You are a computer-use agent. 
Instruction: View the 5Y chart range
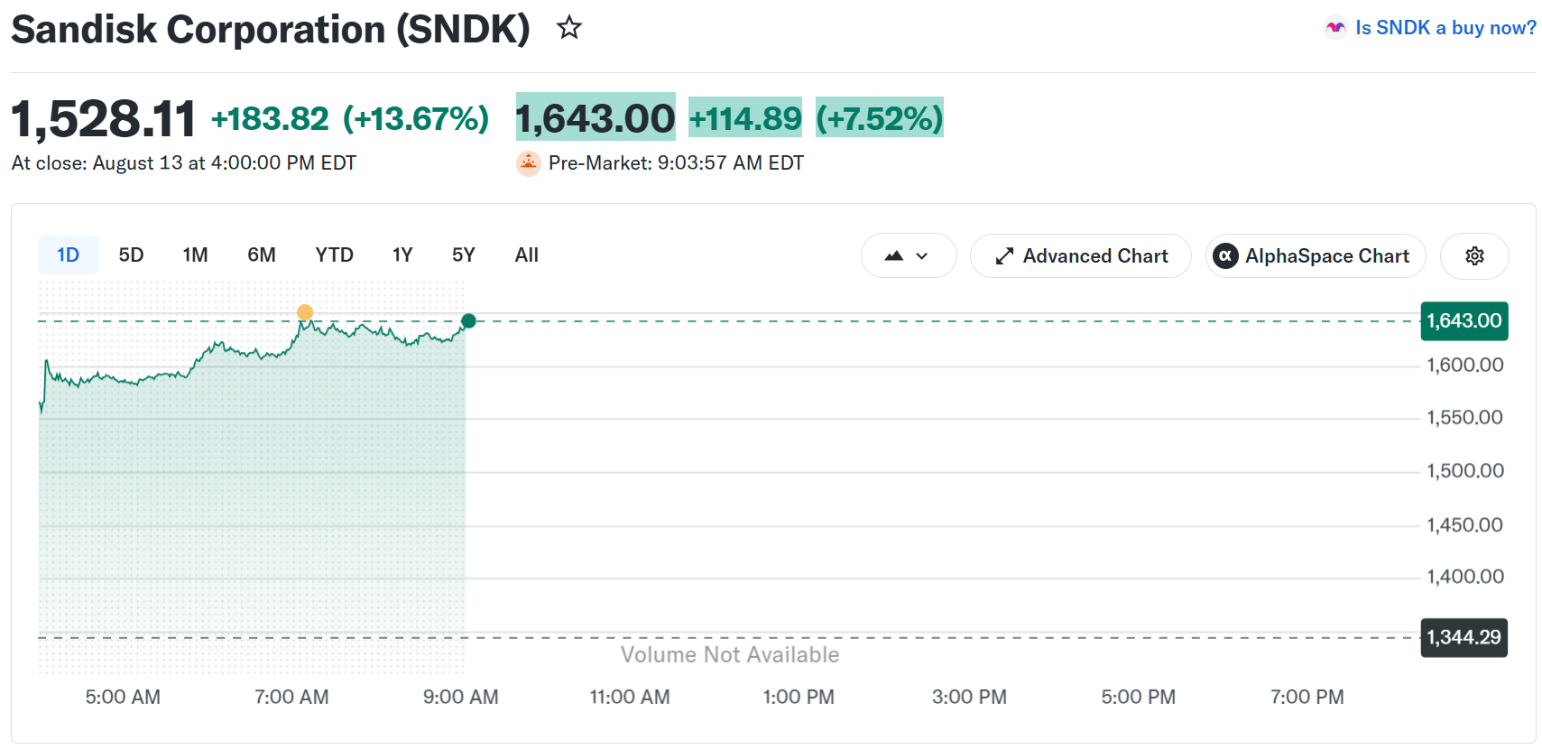pos(463,255)
